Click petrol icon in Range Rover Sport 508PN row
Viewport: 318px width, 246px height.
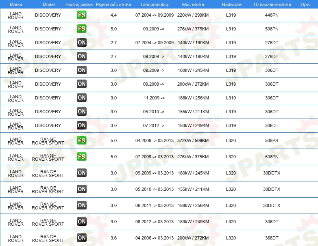coord(81,157)
